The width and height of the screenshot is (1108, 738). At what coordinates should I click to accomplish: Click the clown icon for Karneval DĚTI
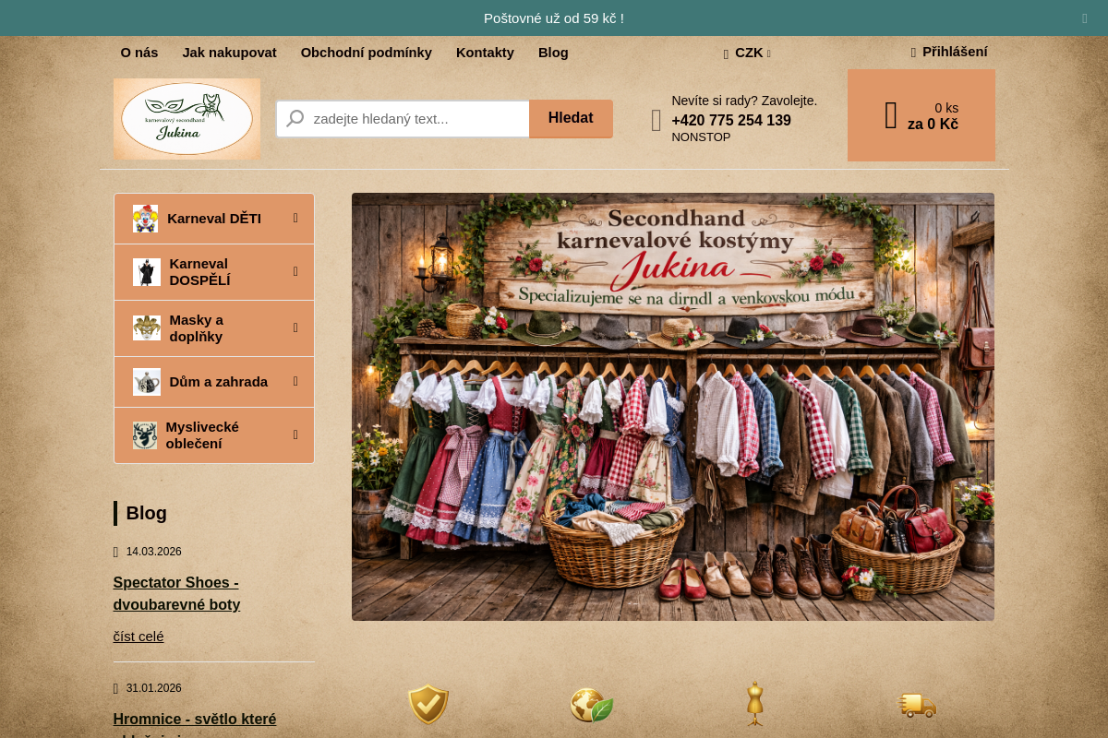(x=145, y=219)
